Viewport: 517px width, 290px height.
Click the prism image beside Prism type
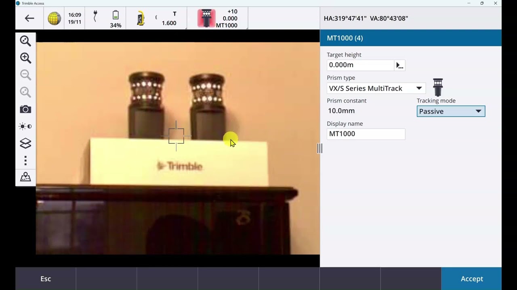438,87
